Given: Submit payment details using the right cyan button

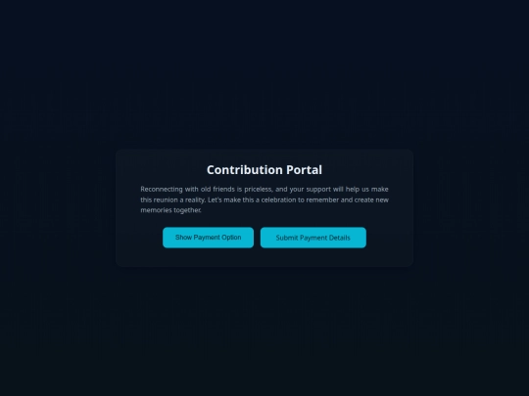Looking at the screenshot, I should (x=313, y=238).
